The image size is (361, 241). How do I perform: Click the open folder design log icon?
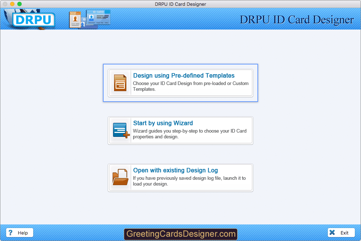coord(120,177)
